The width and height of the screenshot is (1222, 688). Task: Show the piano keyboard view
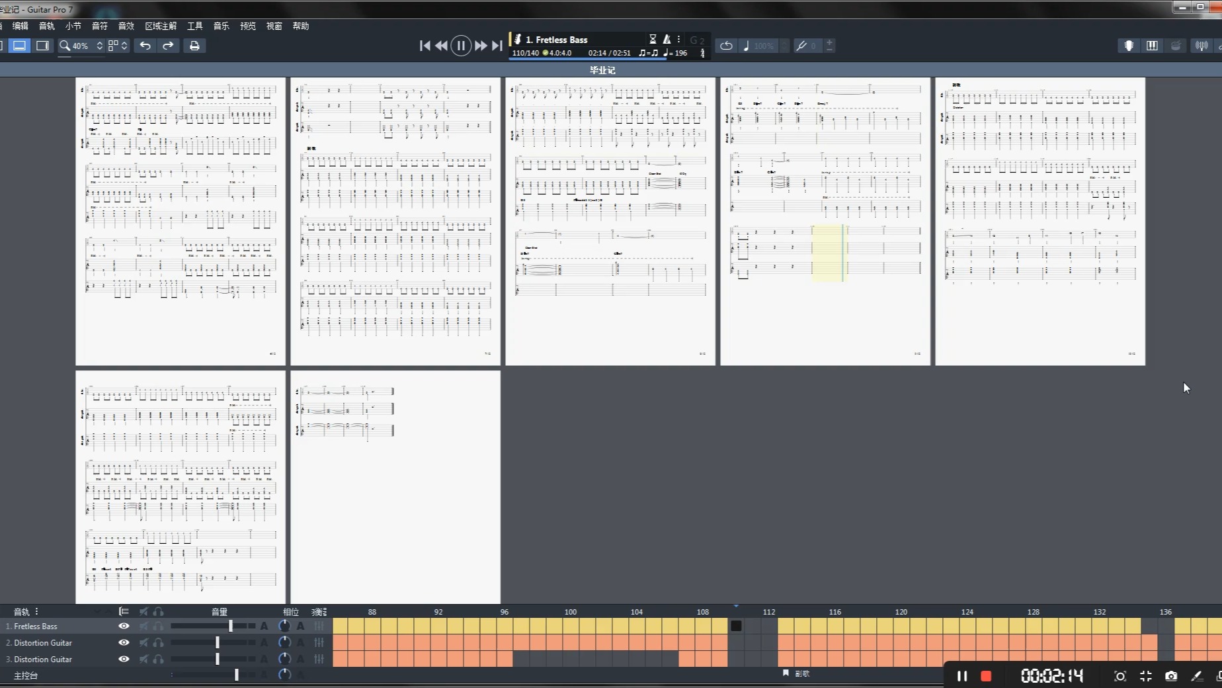[1152, 46]
